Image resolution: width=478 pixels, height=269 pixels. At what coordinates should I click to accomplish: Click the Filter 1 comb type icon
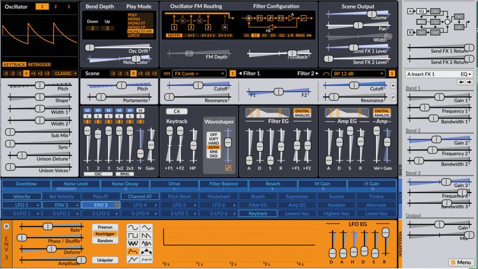pyautogui.click(x=167, y=73)
